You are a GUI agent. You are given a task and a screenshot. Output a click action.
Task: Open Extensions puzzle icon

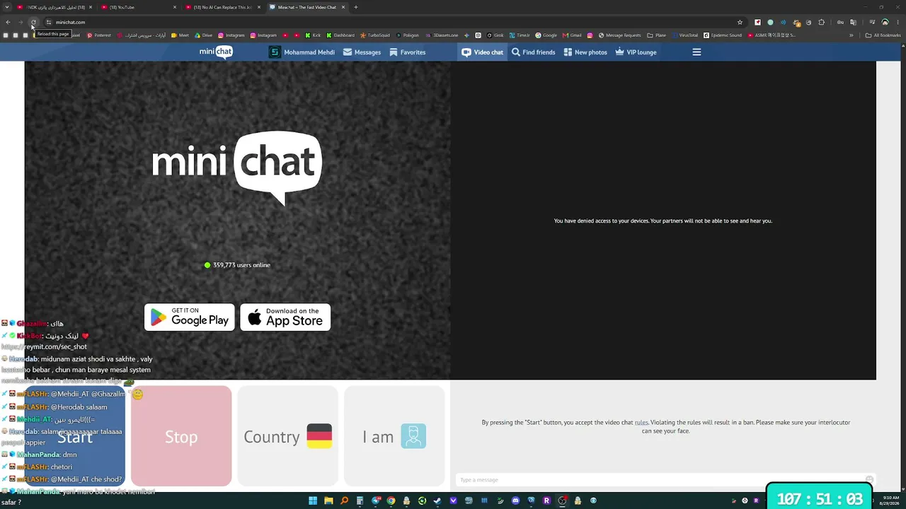(x=821, y=22)
